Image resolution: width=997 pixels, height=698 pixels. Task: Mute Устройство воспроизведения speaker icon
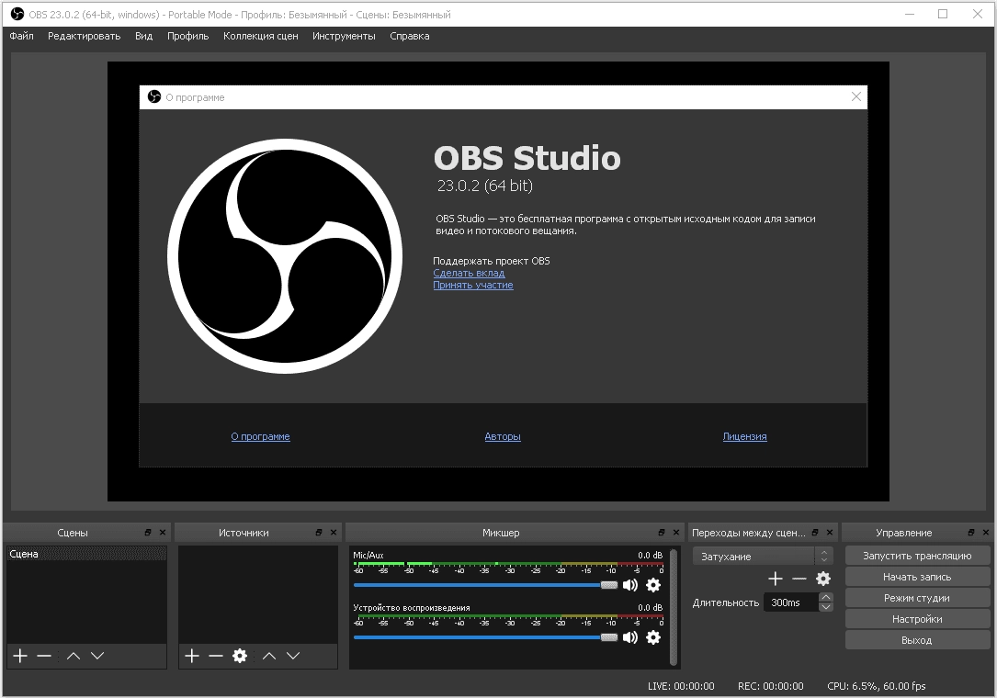point(630,637)
